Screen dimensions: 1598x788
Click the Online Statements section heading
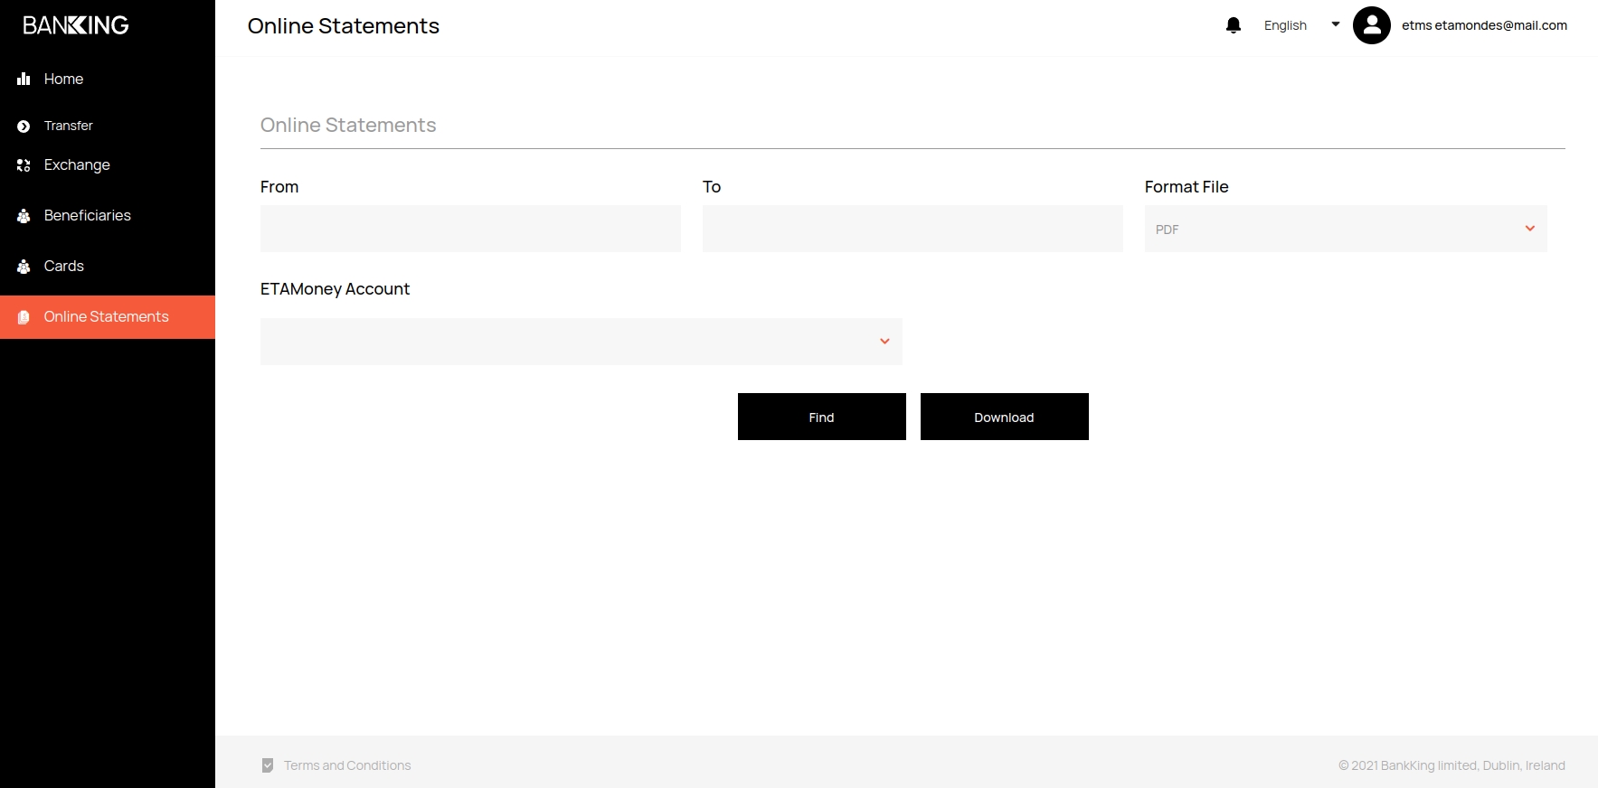coord(348,125)
